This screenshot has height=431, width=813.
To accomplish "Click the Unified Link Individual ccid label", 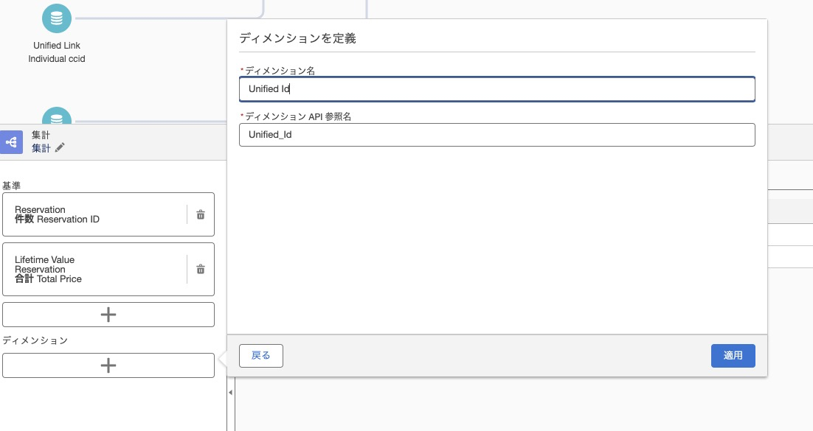I will [57, 52].
